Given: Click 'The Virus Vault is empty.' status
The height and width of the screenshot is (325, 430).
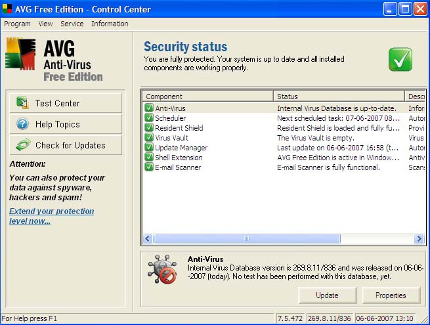Looking at the screenshot, I should [316, 138].
